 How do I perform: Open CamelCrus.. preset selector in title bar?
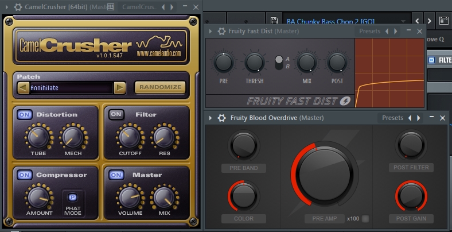139,7
